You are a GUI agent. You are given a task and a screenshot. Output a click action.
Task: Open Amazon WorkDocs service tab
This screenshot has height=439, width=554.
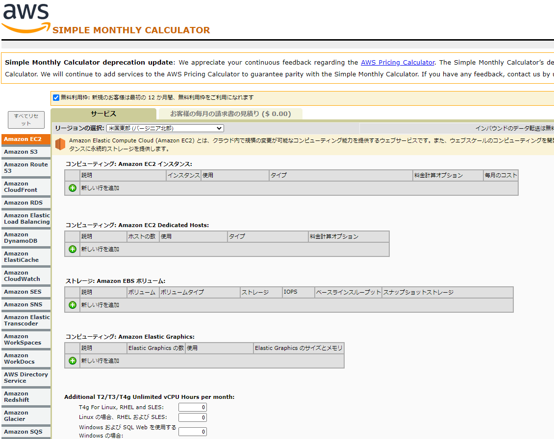(26, 359)
